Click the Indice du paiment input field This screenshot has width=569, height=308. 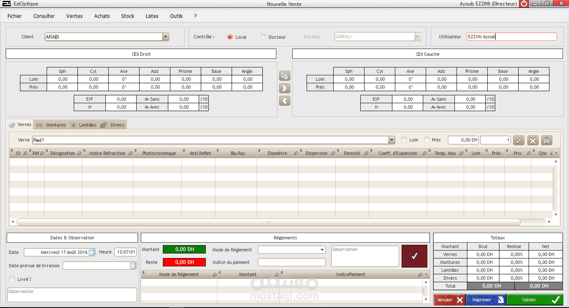click(x=292, y=262)
